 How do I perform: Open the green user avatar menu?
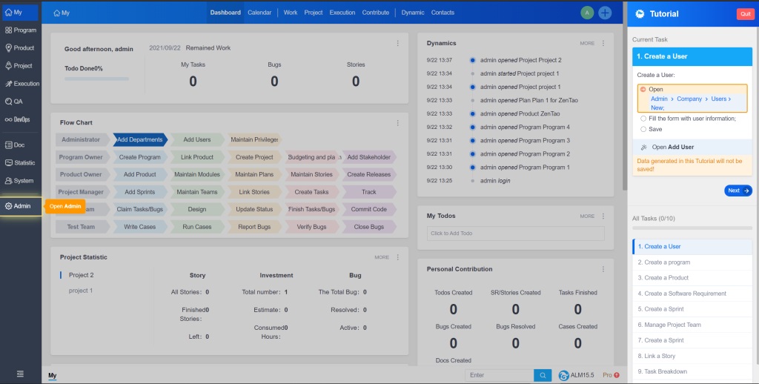(x=587, y=13)
